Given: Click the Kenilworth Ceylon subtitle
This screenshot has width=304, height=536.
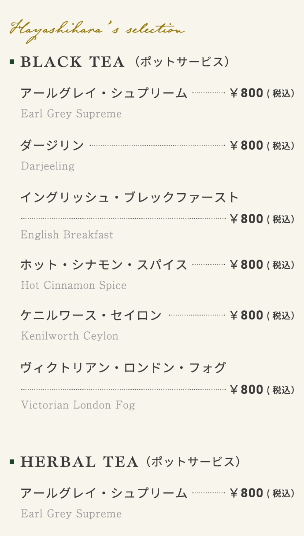Looking at the screenshot, I should click(x=70, y=336).
